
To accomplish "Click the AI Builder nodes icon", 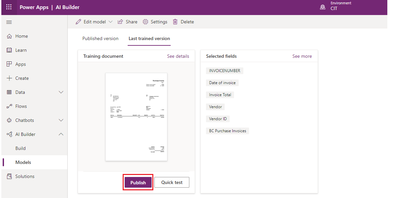I will pos(9,134).
